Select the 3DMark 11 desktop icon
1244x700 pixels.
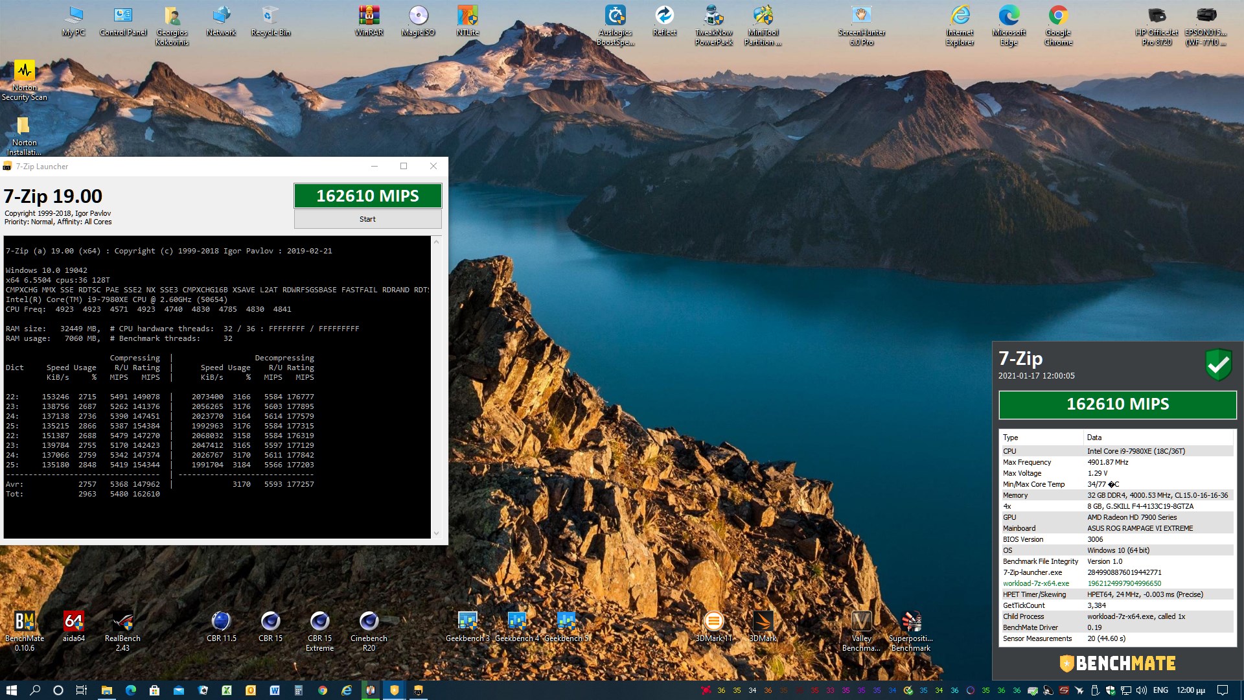click(713, 626)
